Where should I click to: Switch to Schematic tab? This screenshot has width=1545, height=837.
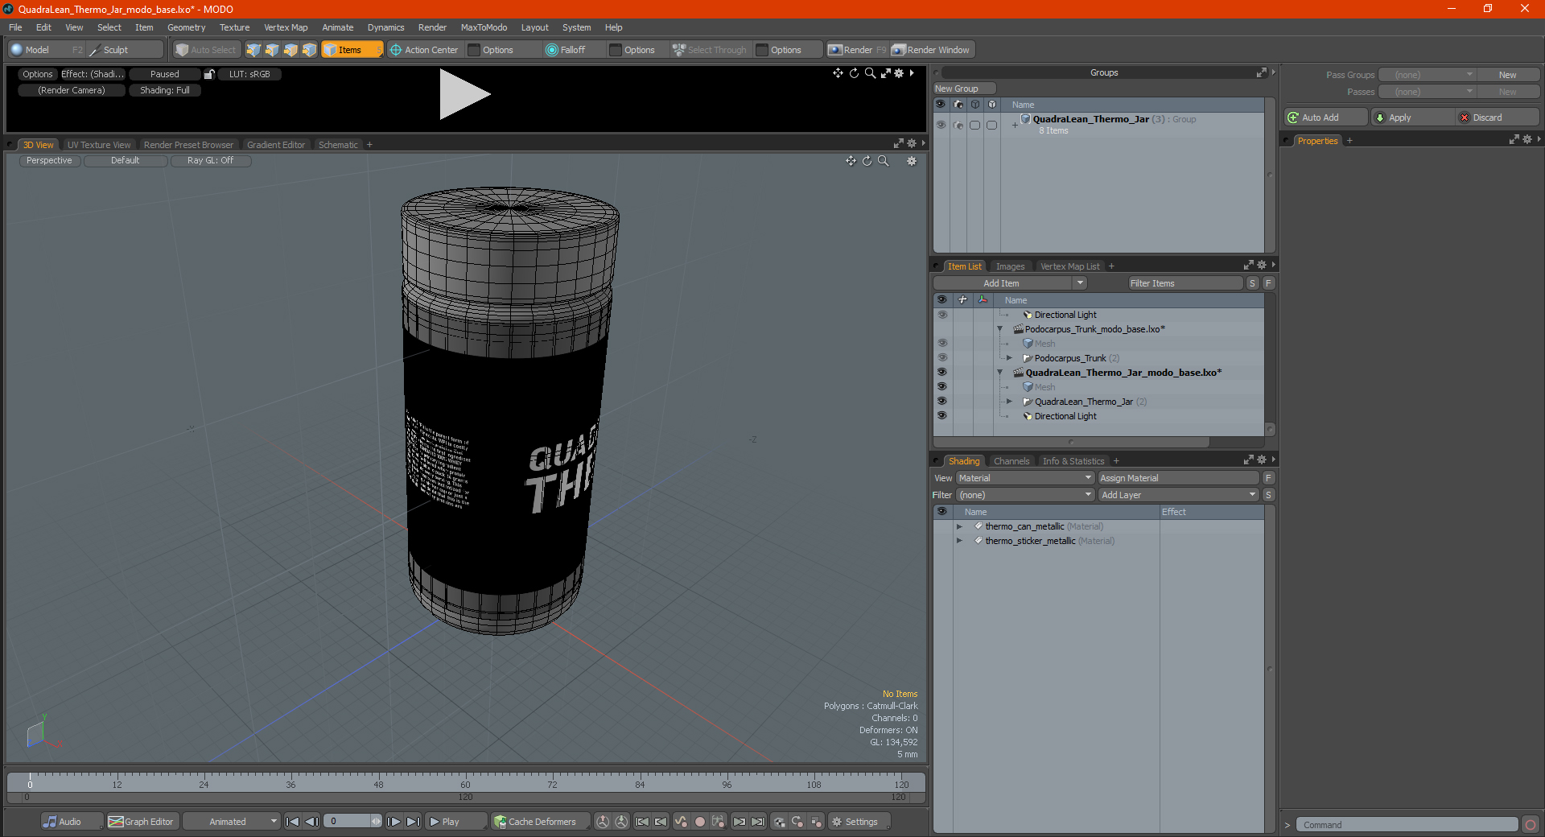point(338,145)
